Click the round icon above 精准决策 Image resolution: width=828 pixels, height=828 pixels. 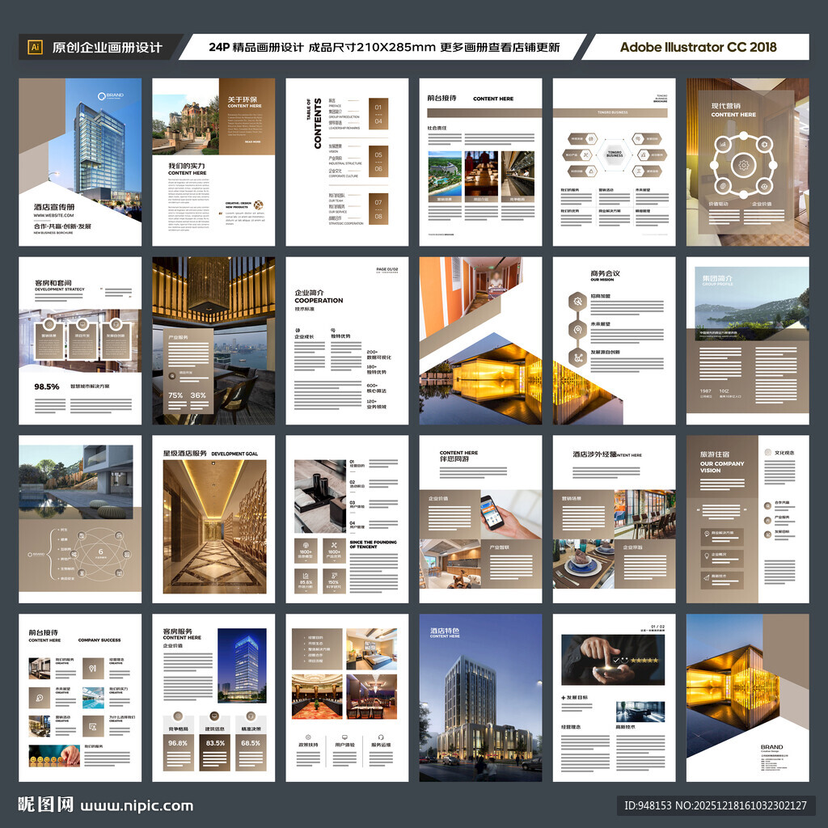point(251,716)
